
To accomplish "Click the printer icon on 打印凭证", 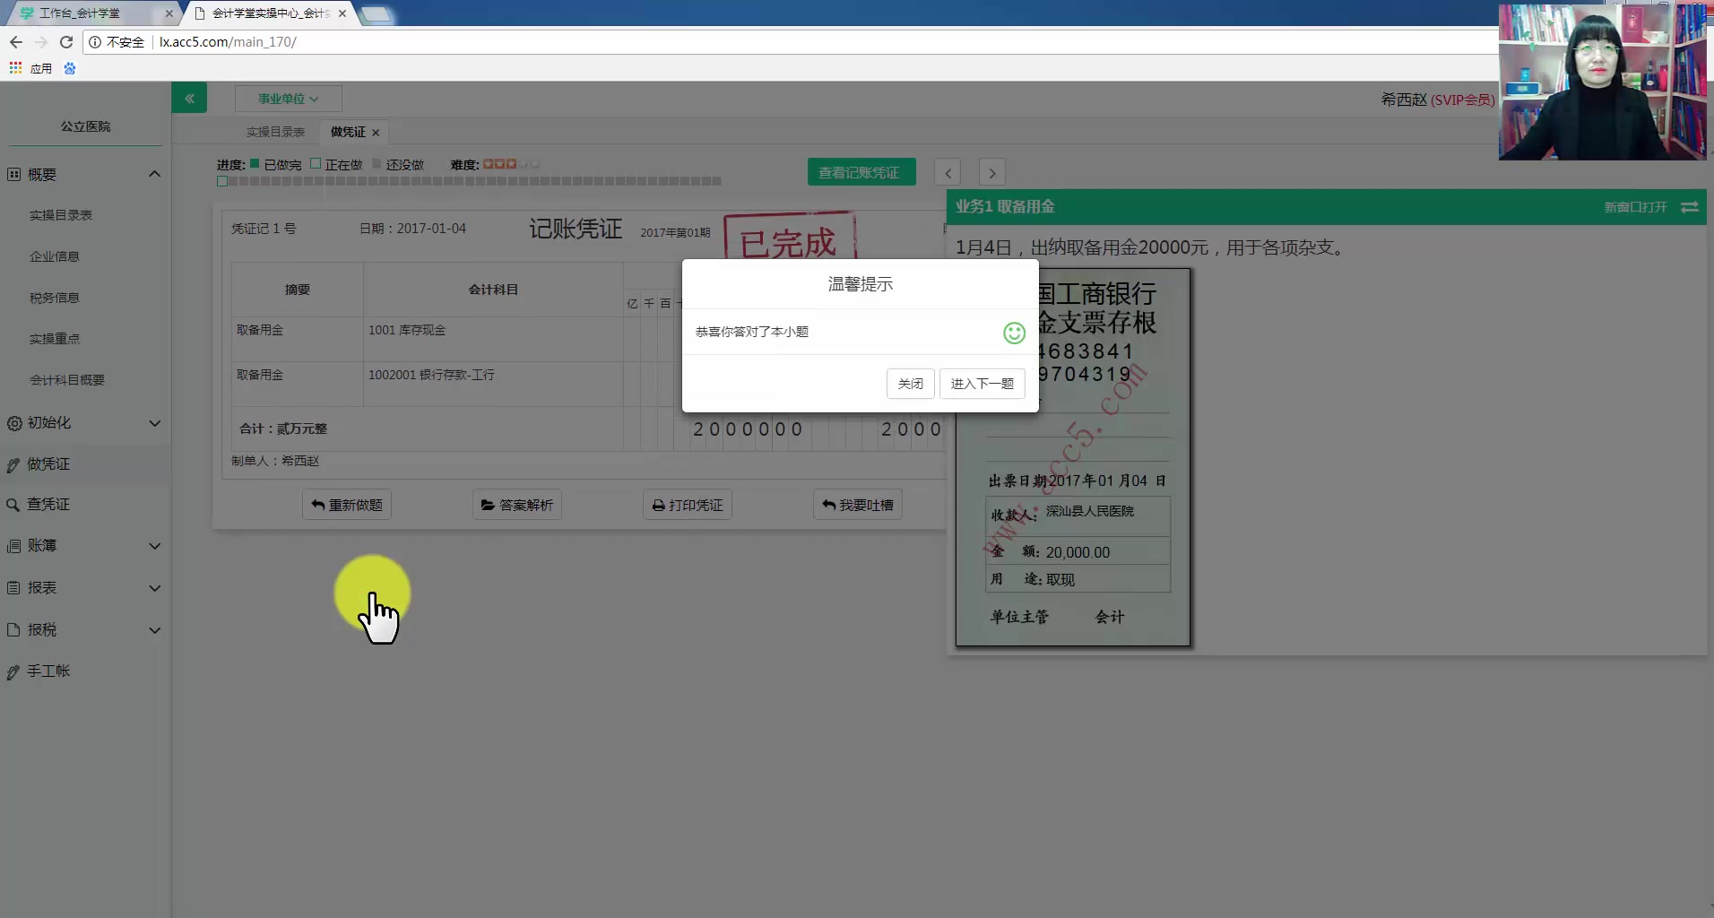I will (655, 504).
